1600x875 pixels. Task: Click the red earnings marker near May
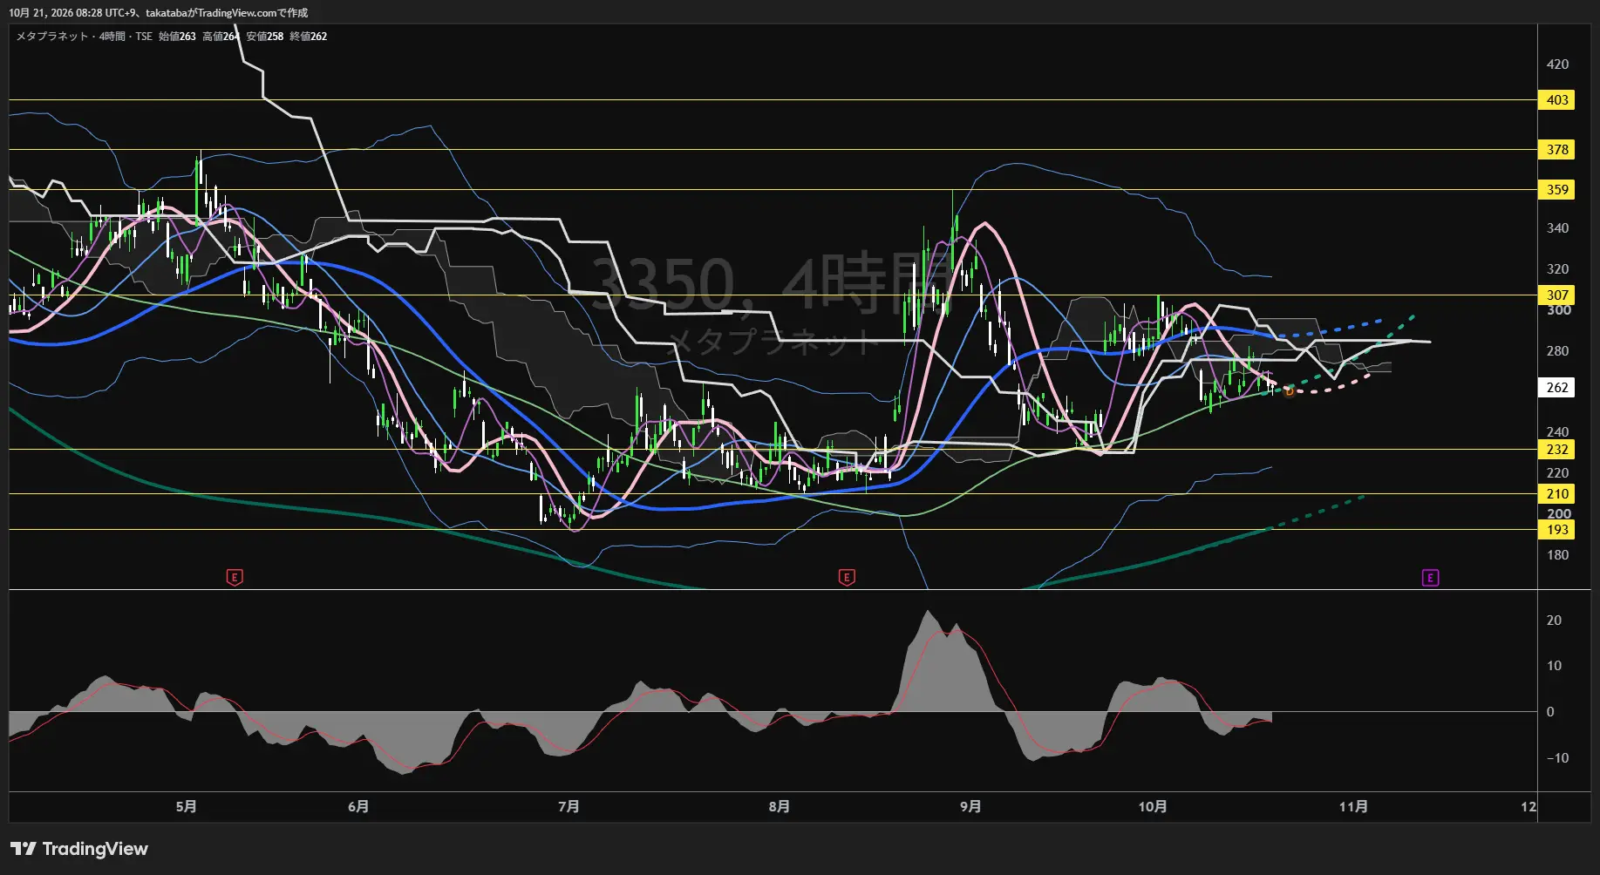(234, 577)
